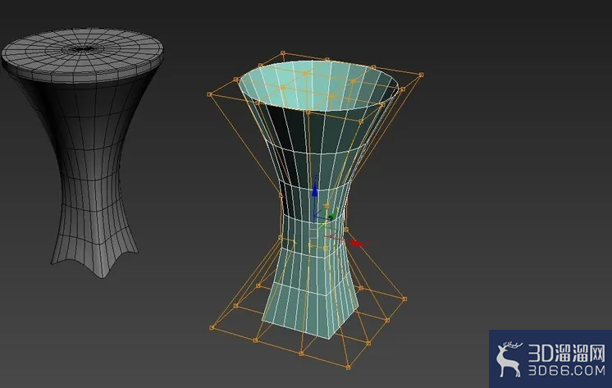Image resolution: width=612 pixels, height=388 pixels.
Task: Click the green Y-axis handle of the gizmo
Action: 332,216
